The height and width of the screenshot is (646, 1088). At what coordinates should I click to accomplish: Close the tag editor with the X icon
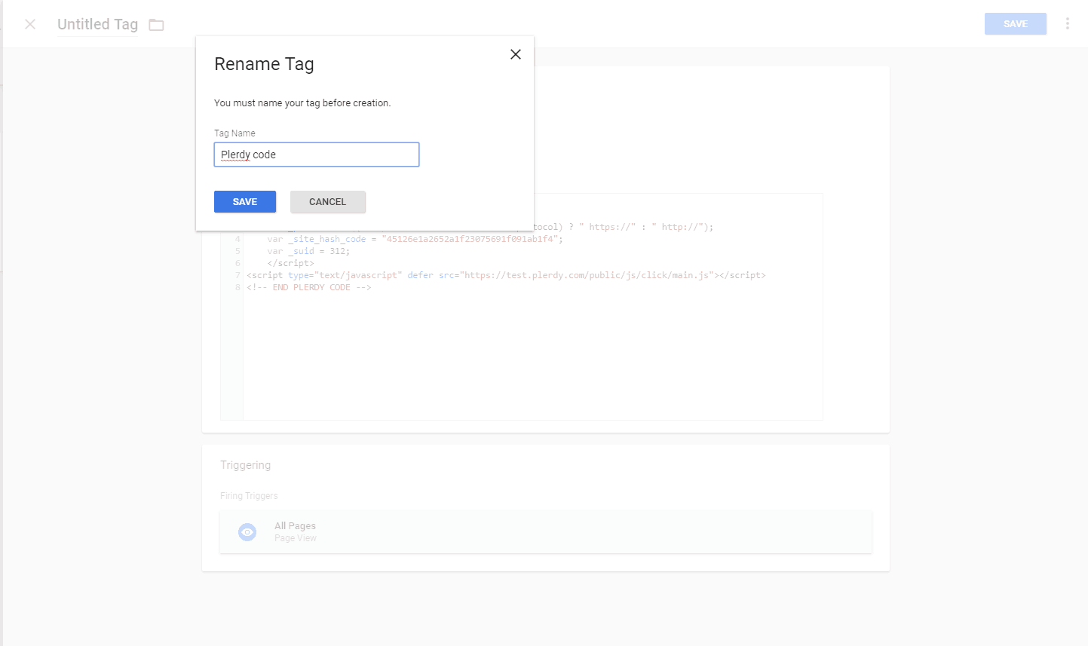[30, 24]
